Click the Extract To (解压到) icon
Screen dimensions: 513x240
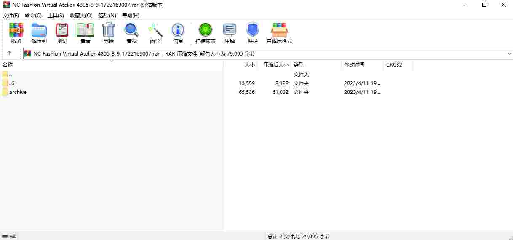pyautogui.click(x=39, y=30)
